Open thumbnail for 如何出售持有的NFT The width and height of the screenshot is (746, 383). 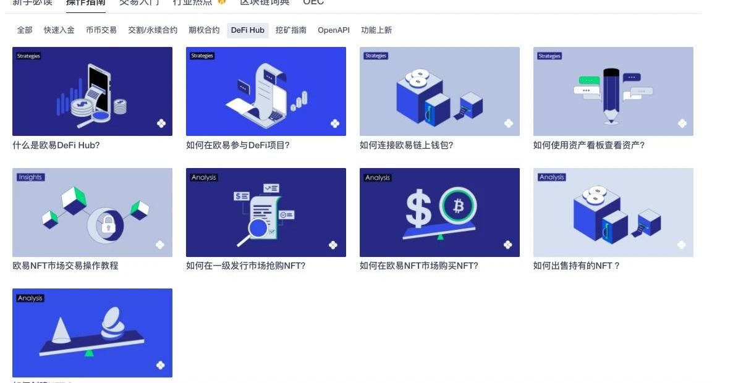coord(613,213)
